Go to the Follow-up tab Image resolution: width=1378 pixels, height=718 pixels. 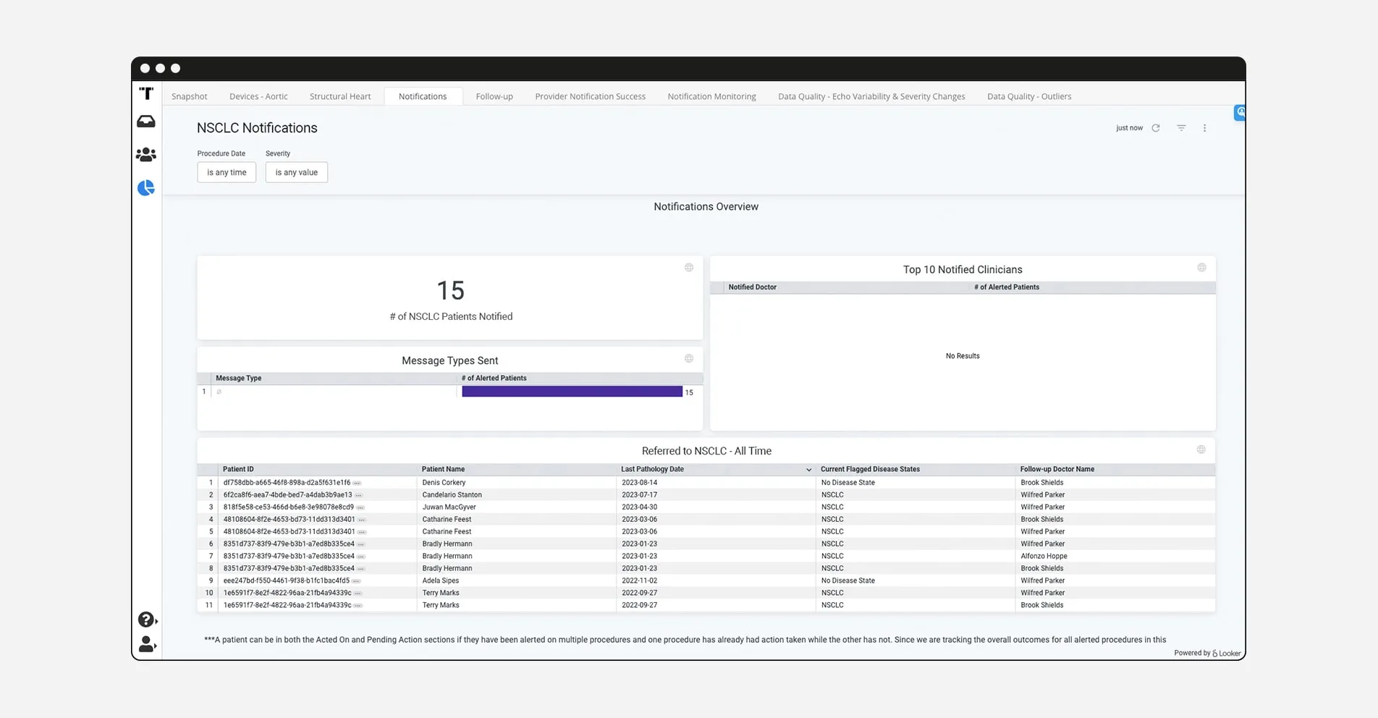tap(494, 96)
